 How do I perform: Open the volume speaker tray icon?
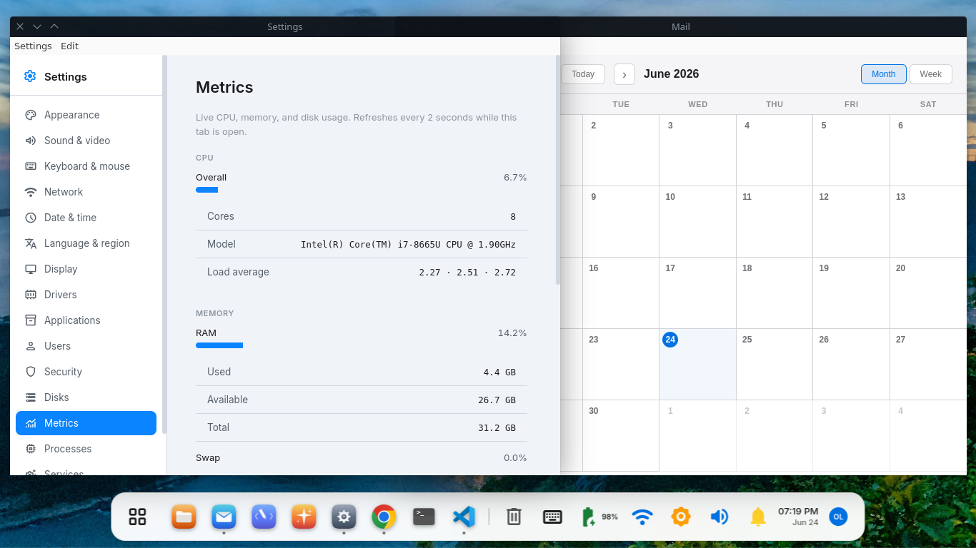click(719, 517)
